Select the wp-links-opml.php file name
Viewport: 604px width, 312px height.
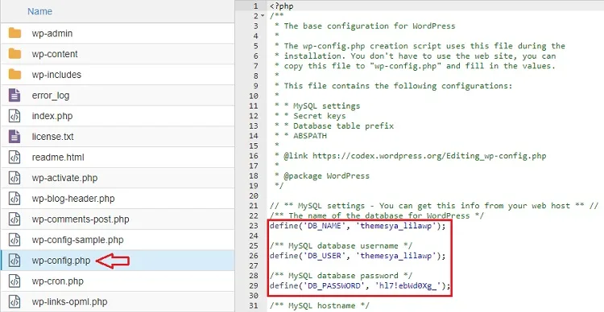pos(70,302)
